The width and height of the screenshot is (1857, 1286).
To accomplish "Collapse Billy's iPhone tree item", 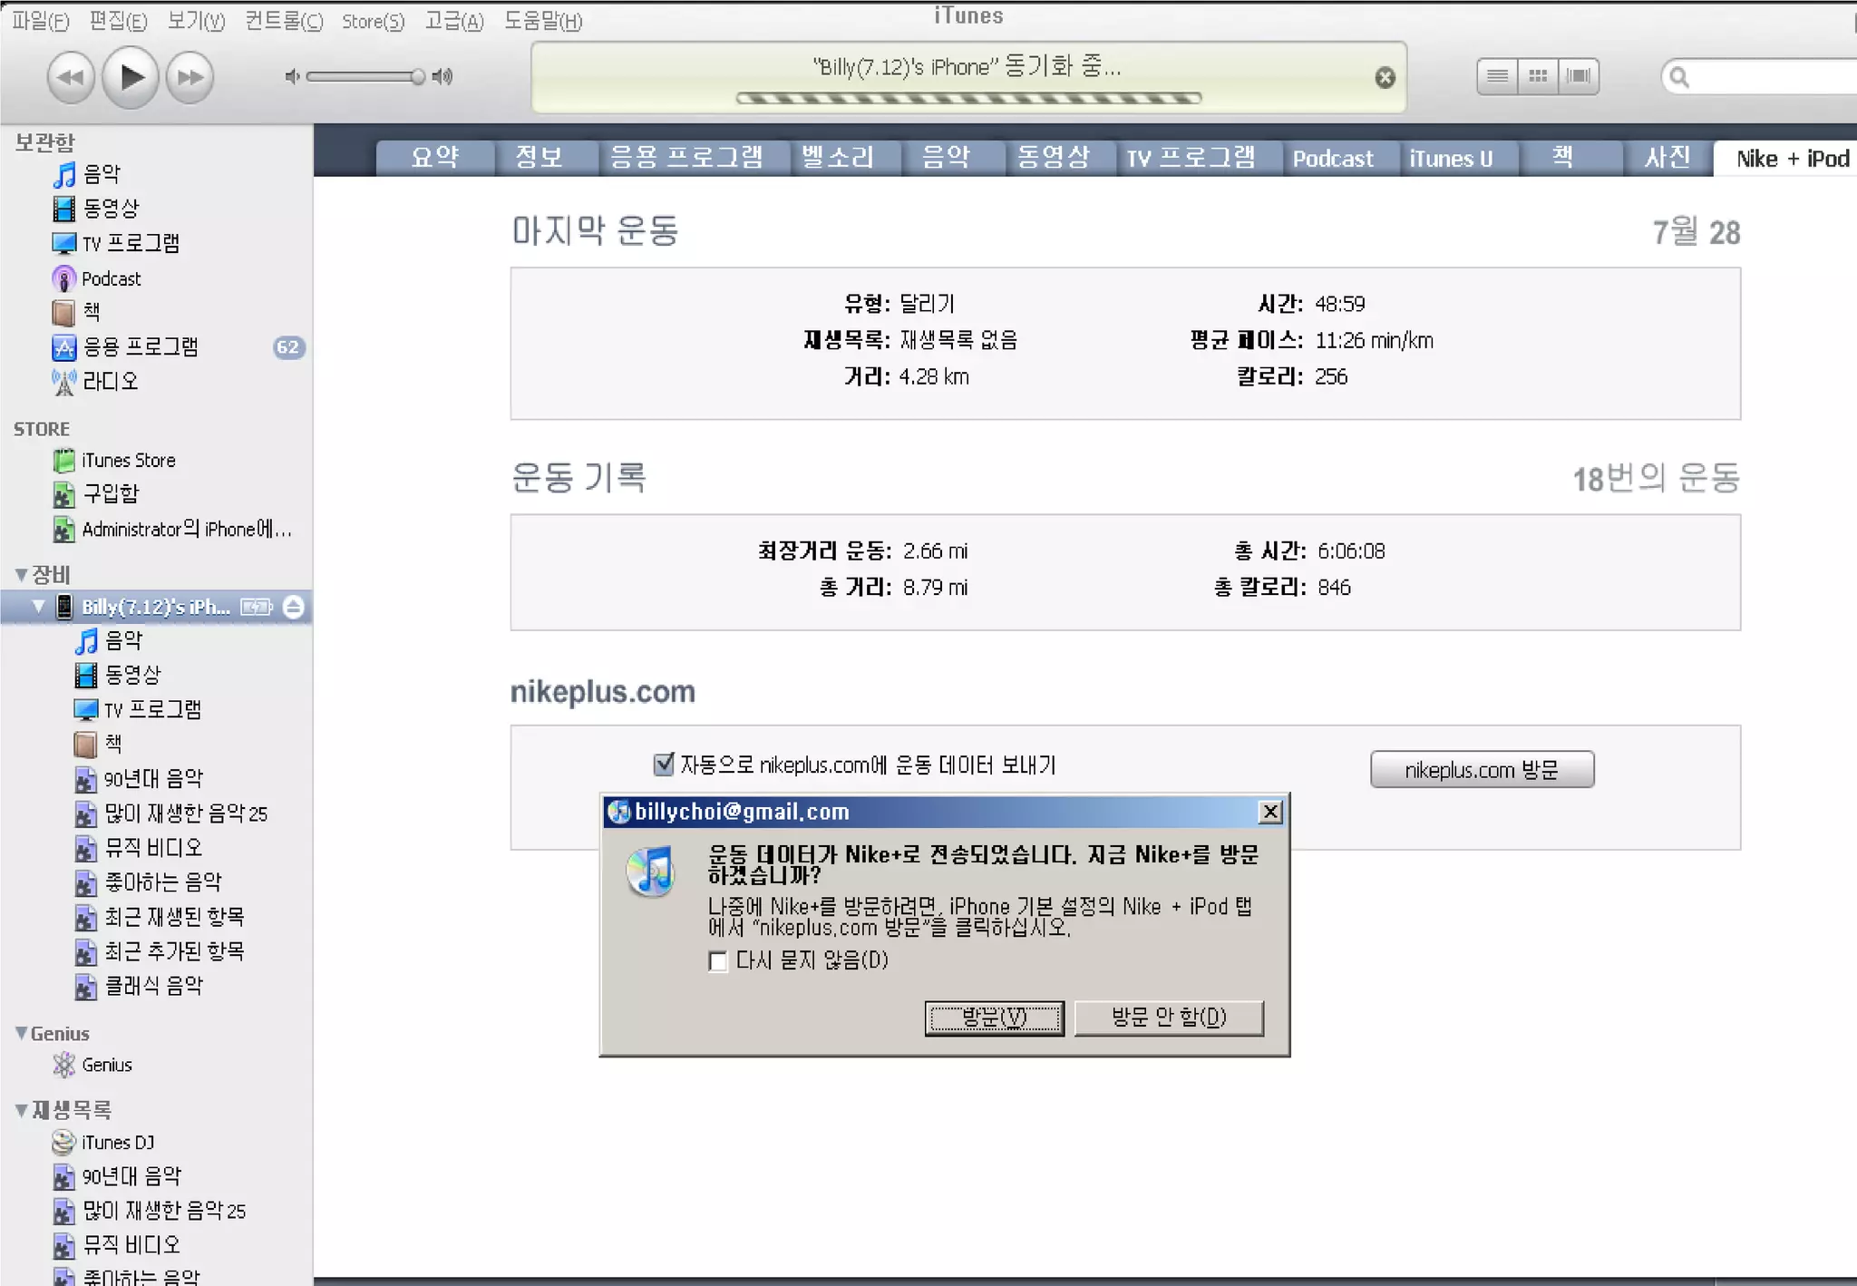I will (x=38, y=606).
